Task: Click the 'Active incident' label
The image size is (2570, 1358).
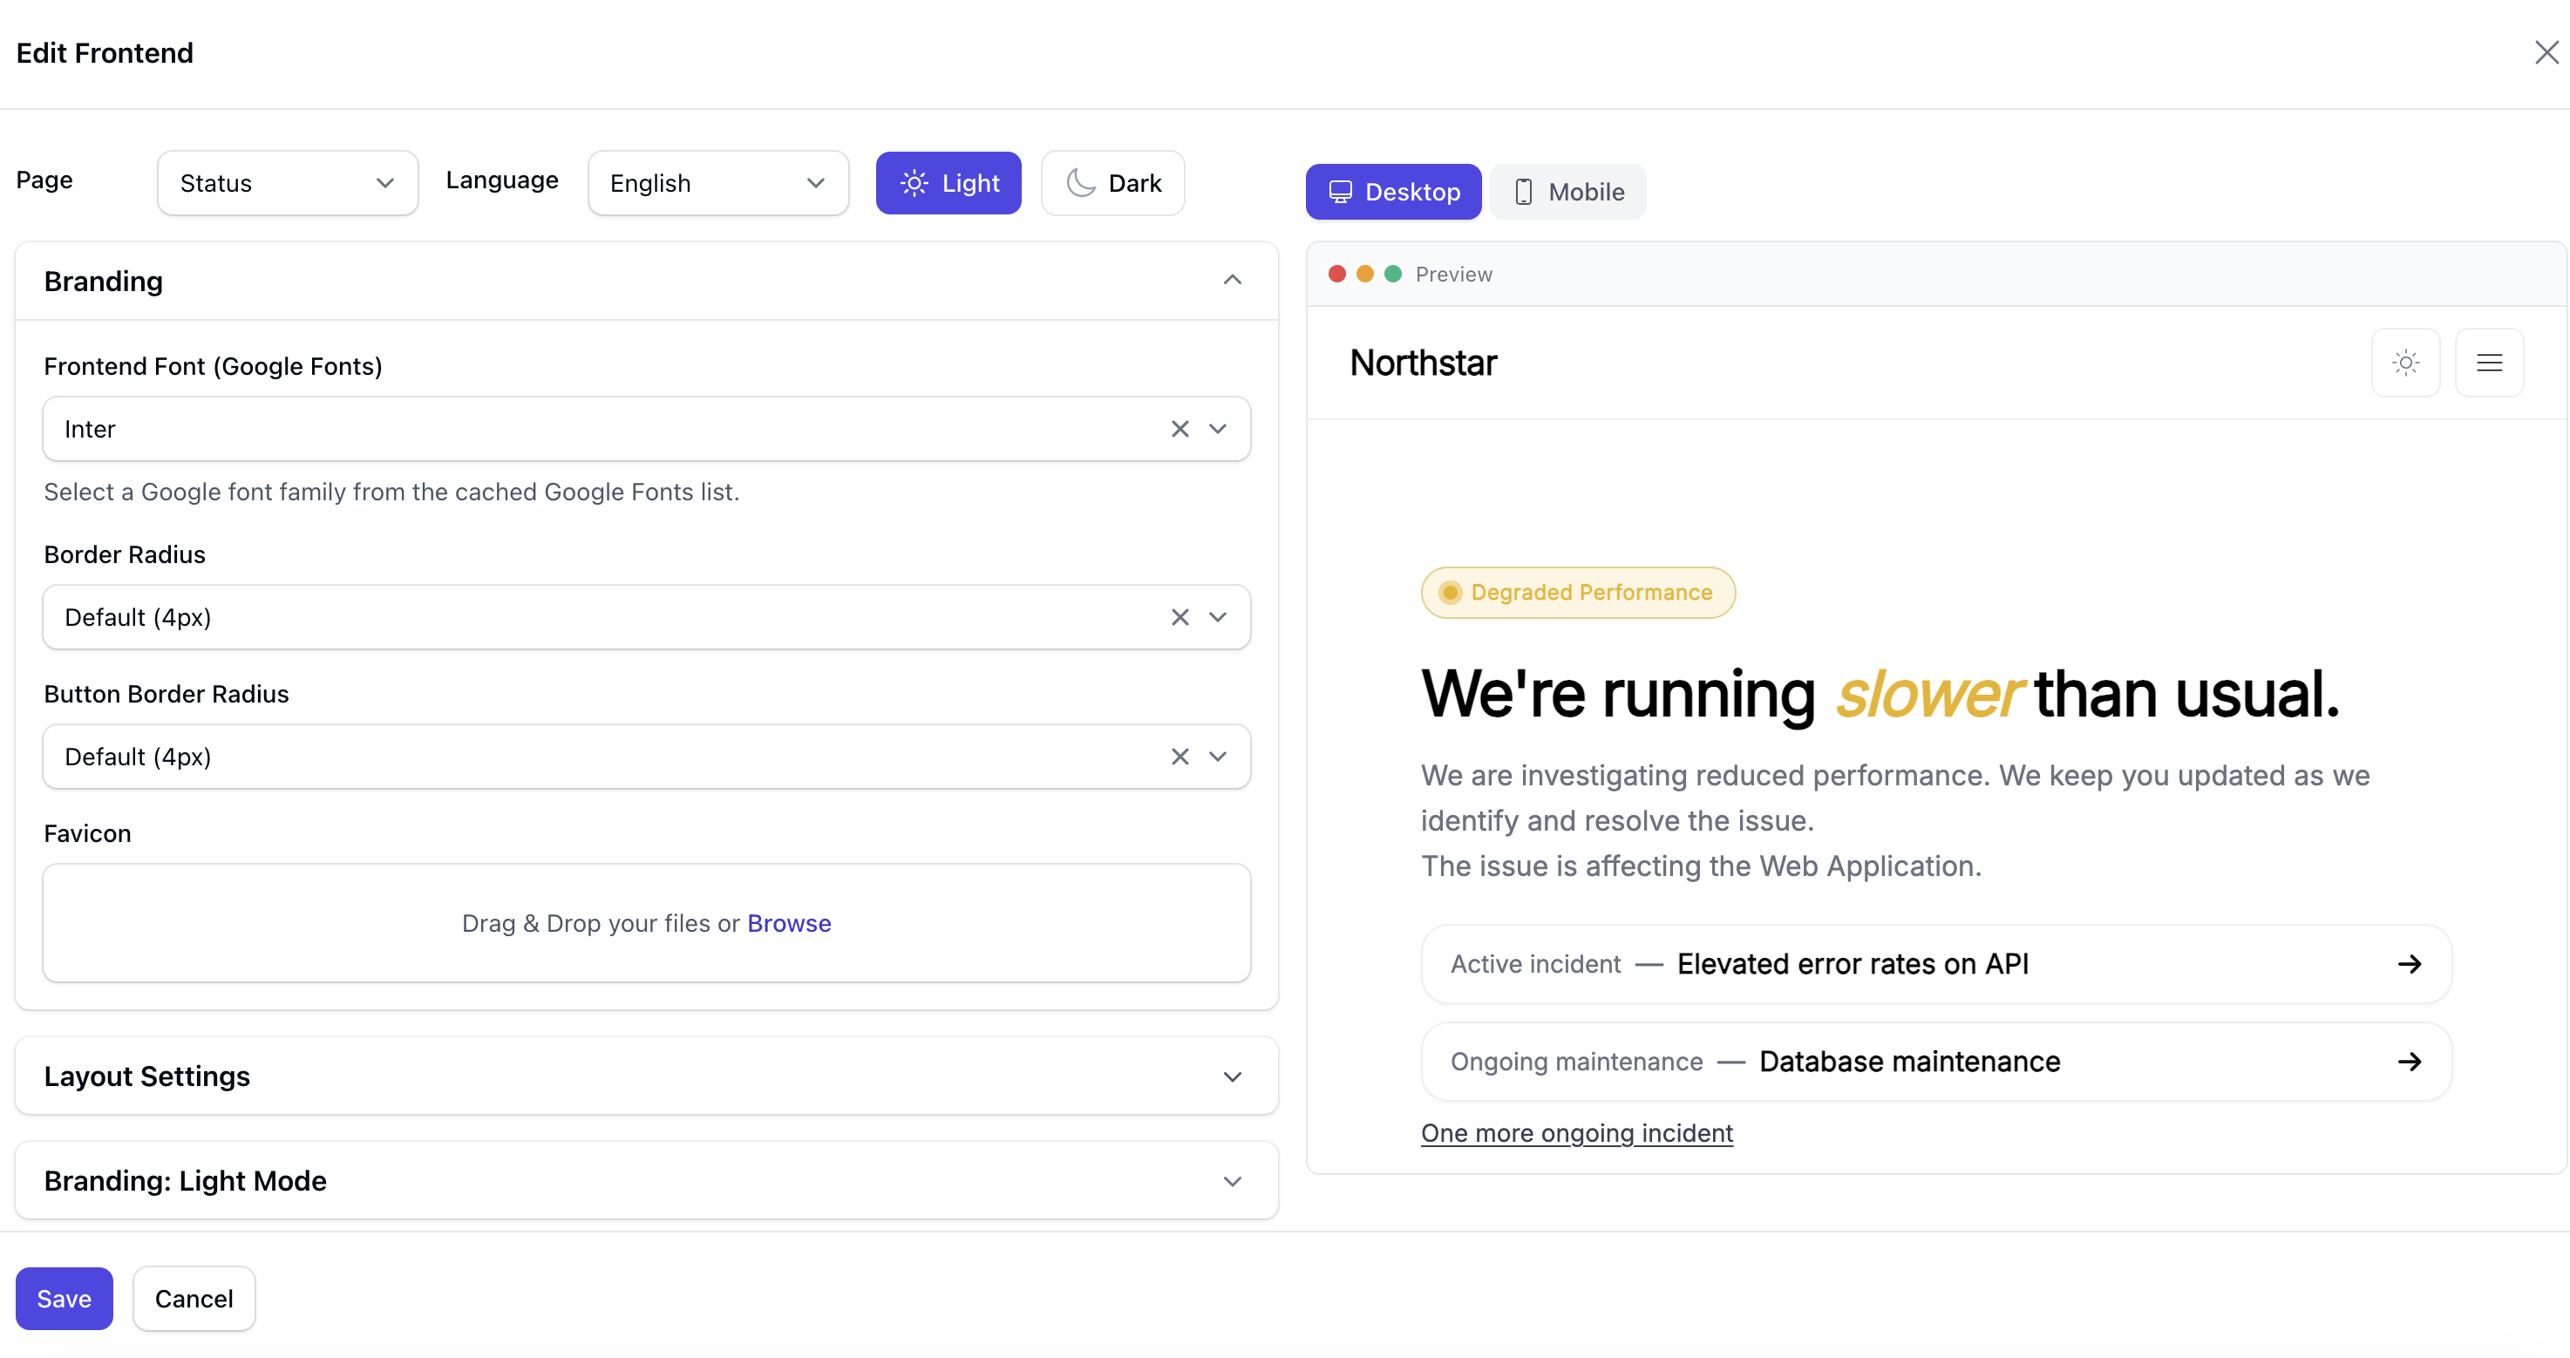Action: [x=1534, y=964]
